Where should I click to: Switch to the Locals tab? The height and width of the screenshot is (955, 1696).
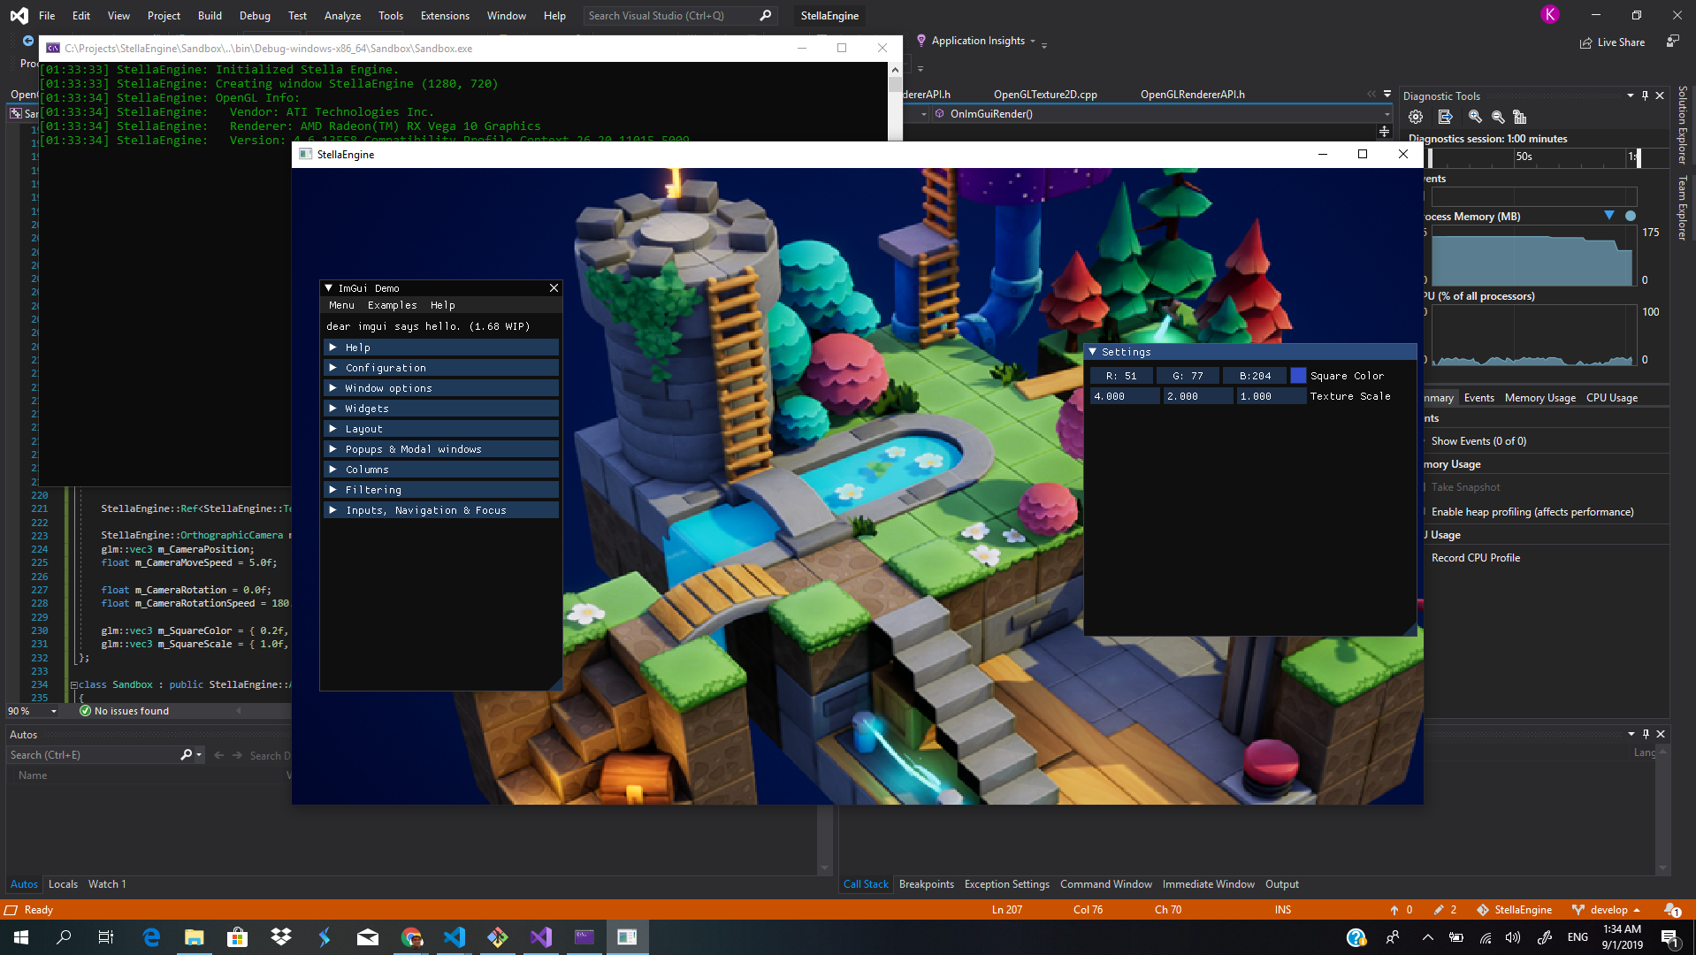click(x=63, y=884)
